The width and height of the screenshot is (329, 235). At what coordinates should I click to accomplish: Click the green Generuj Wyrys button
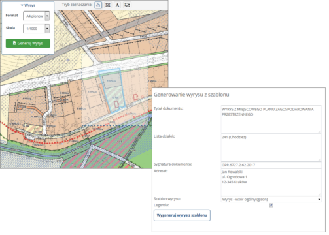pyautogui.click(x=28, y=43)
